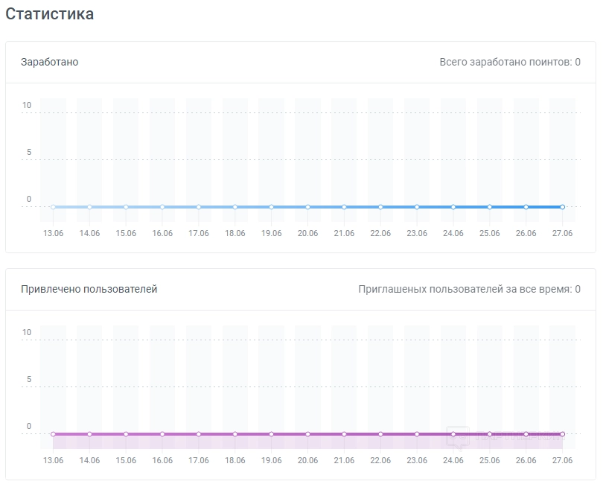
Task: Select the 27.06 point on the purple users line
Action: 562,433
